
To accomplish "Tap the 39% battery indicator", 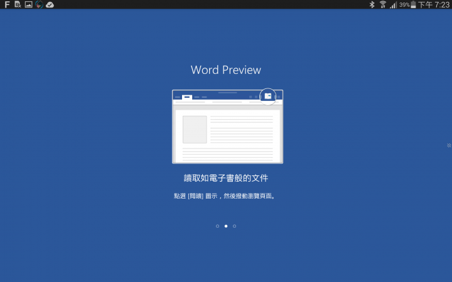I will (x=407, y=4).
